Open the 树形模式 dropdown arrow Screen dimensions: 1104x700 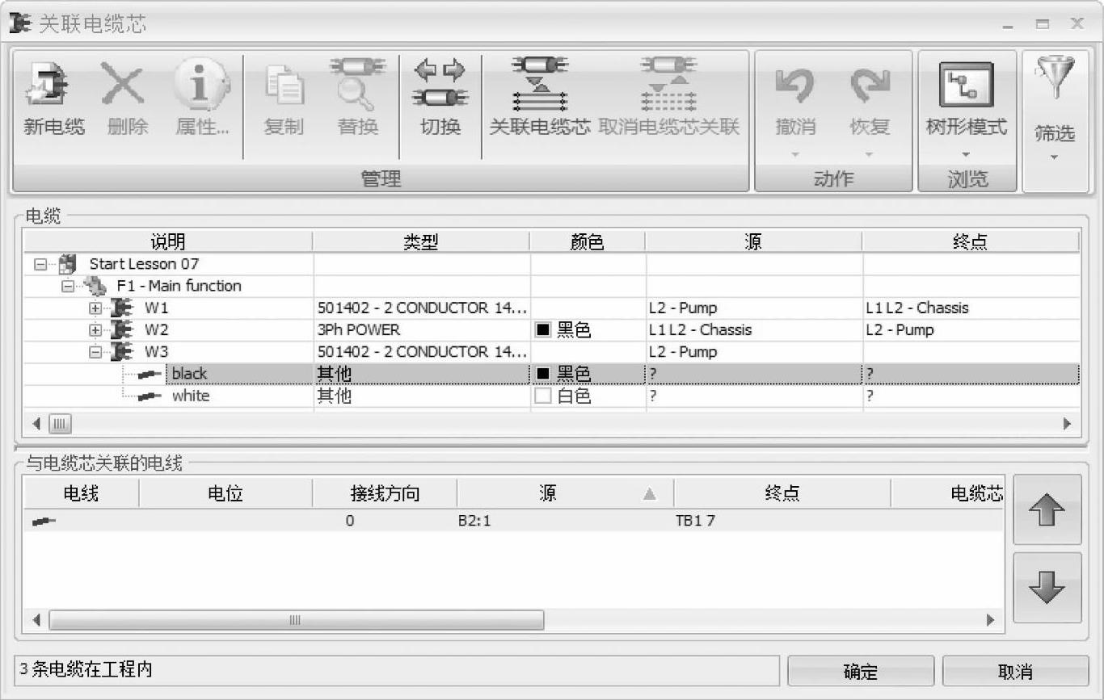coord(967,154)
